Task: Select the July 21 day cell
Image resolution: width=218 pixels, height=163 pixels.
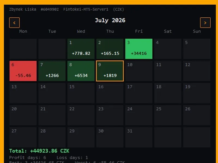Action: pos(52,115)
